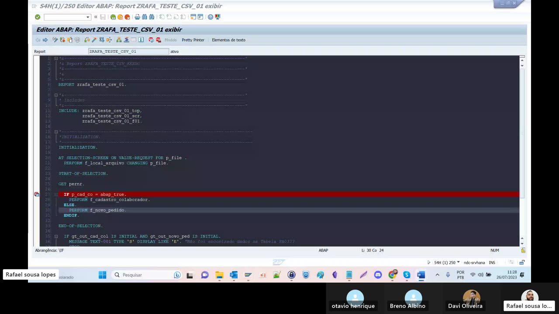559x314 pixels.
Task: Click the END-OF-SELECTION statement
Action: [80, 226]
